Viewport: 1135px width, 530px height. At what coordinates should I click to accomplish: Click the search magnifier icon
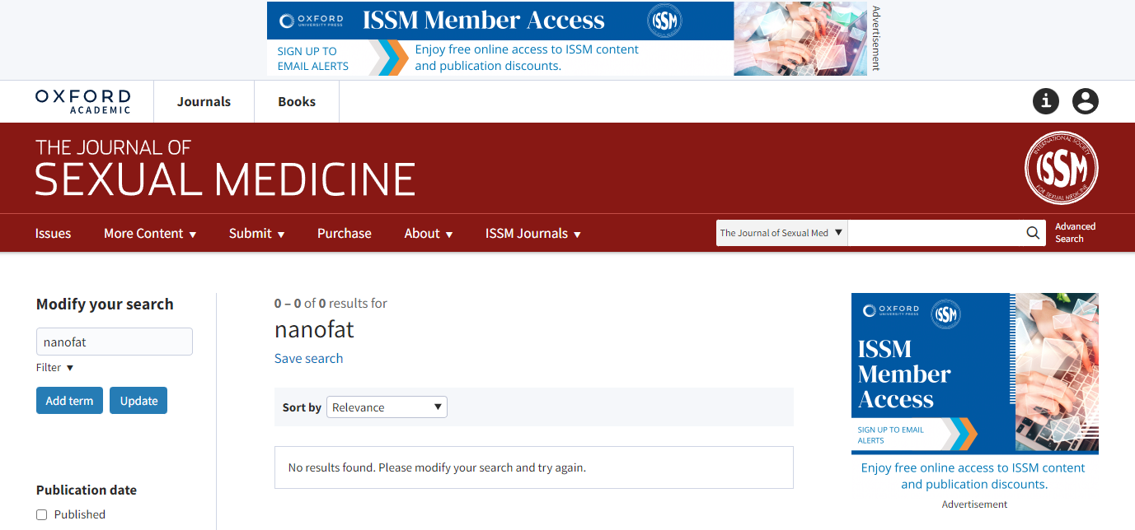1033,233
